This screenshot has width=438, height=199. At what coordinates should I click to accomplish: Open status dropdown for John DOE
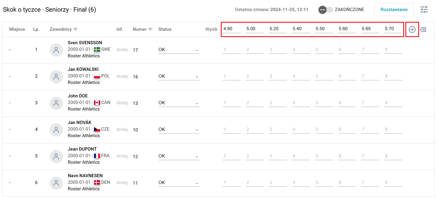point(179,103)
